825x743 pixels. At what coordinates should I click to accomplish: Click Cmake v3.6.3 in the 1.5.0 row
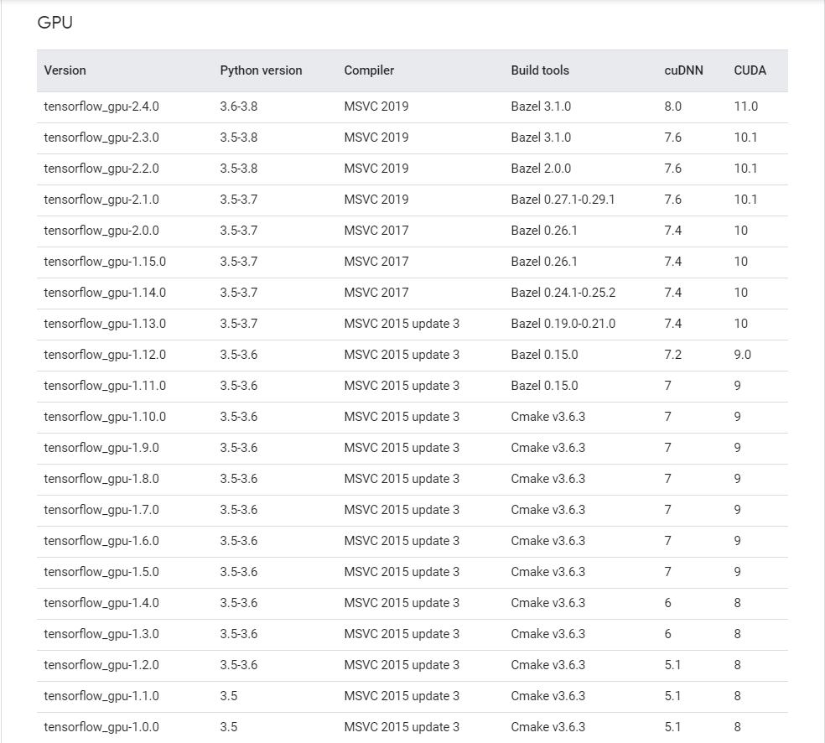coord(547,573)
